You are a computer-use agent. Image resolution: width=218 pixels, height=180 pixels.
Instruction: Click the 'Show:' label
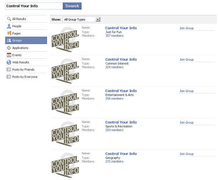coord(56,19)
